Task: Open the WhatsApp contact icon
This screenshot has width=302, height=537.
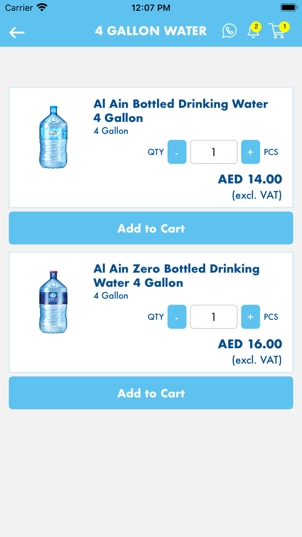Action: pos(229,31)
